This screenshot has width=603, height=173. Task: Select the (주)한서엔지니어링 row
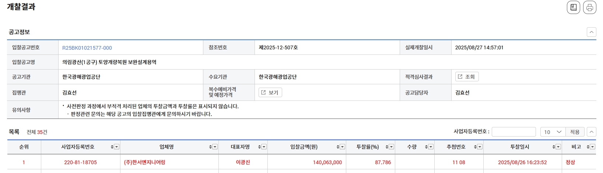[x=301, y=162]
